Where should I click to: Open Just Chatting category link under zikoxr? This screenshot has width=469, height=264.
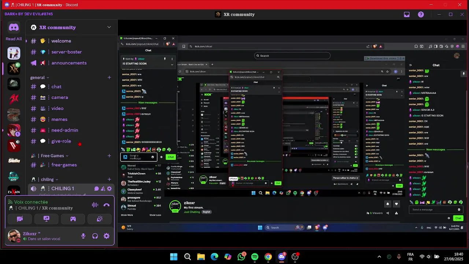(x=192, y=212)
